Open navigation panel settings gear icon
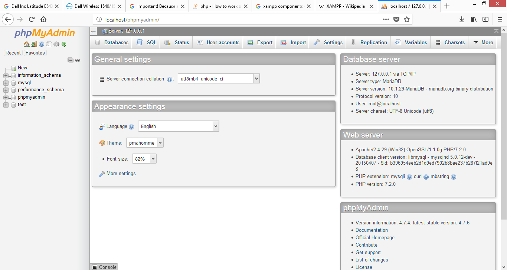Image resolution: width=507 pixels, height=270 pixels. 56,44
